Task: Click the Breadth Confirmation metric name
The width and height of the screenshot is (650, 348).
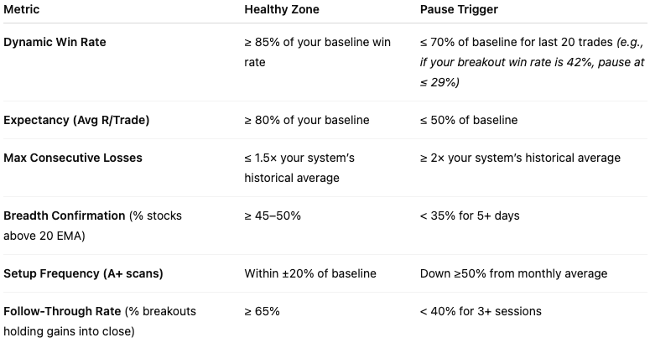Action: pyautogui.click(x=65, y=216)
